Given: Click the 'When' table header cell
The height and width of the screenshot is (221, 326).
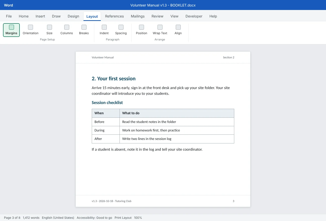Looking at the screenshot, I should 106,113.
